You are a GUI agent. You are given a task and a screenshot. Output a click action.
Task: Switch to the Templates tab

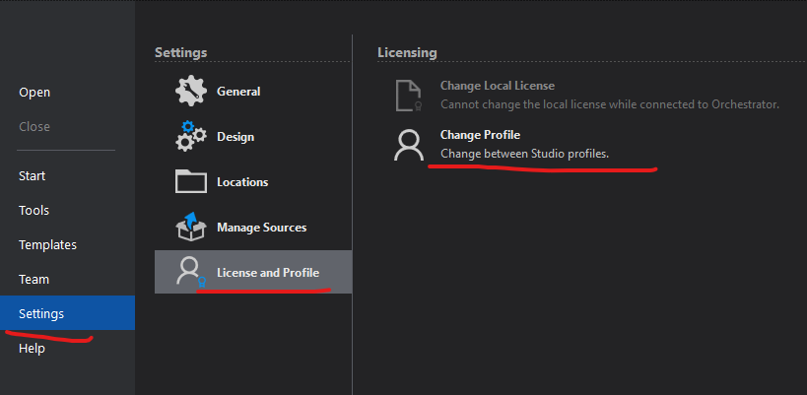(48, 245)
